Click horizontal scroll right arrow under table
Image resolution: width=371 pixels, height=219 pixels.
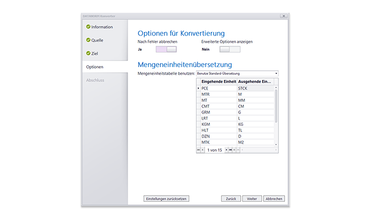click(x=276, y=150)
